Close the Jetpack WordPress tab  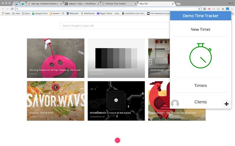(x=98, y=4)
